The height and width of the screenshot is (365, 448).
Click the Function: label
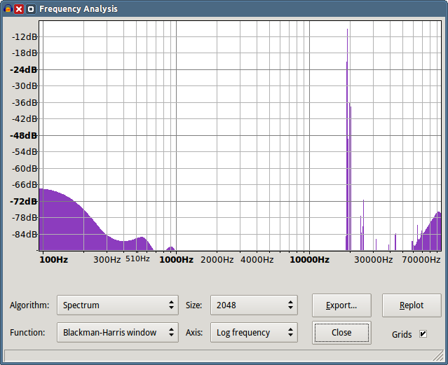click(x=27, y=333)
